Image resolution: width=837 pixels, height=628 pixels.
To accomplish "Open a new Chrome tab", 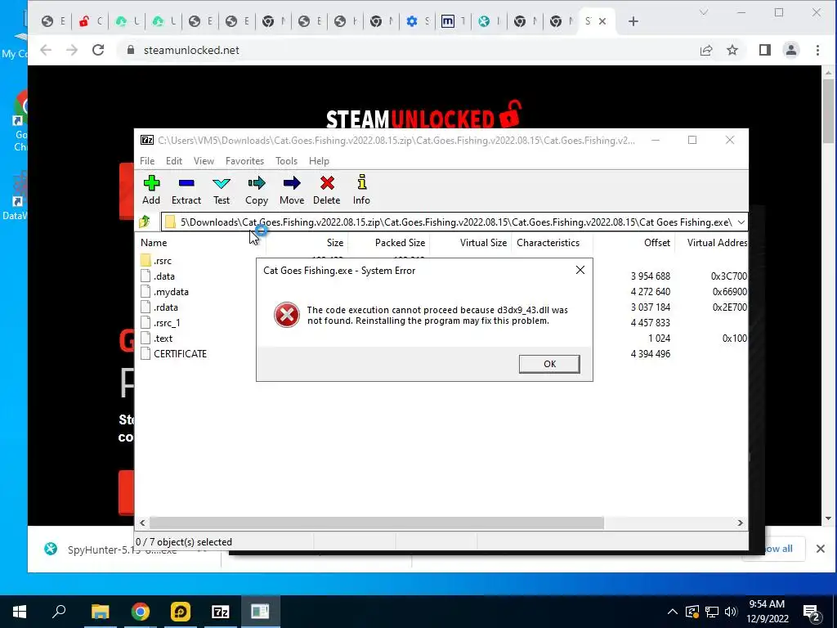I will click(633, 21).
